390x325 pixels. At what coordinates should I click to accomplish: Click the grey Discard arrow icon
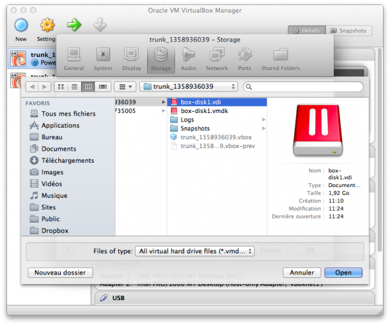(x=100, y=25)
